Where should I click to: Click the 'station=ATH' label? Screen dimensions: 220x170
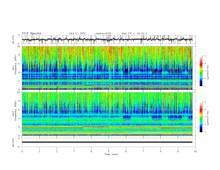(x=103, y=33)
